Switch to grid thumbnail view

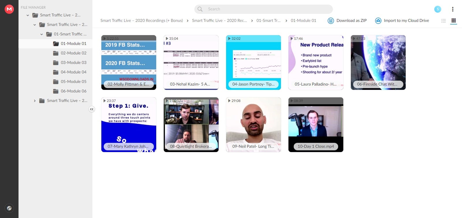point(453,21)
